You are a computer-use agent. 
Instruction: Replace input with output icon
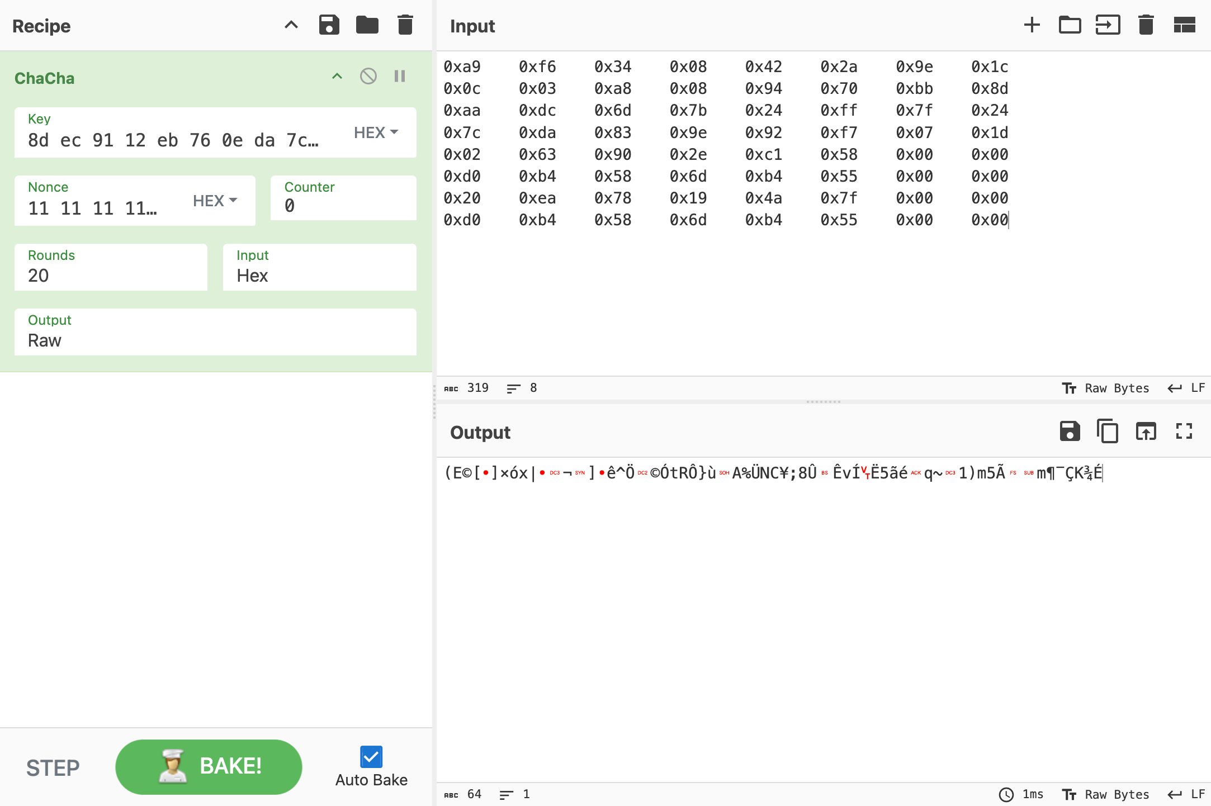point(1146,432)
